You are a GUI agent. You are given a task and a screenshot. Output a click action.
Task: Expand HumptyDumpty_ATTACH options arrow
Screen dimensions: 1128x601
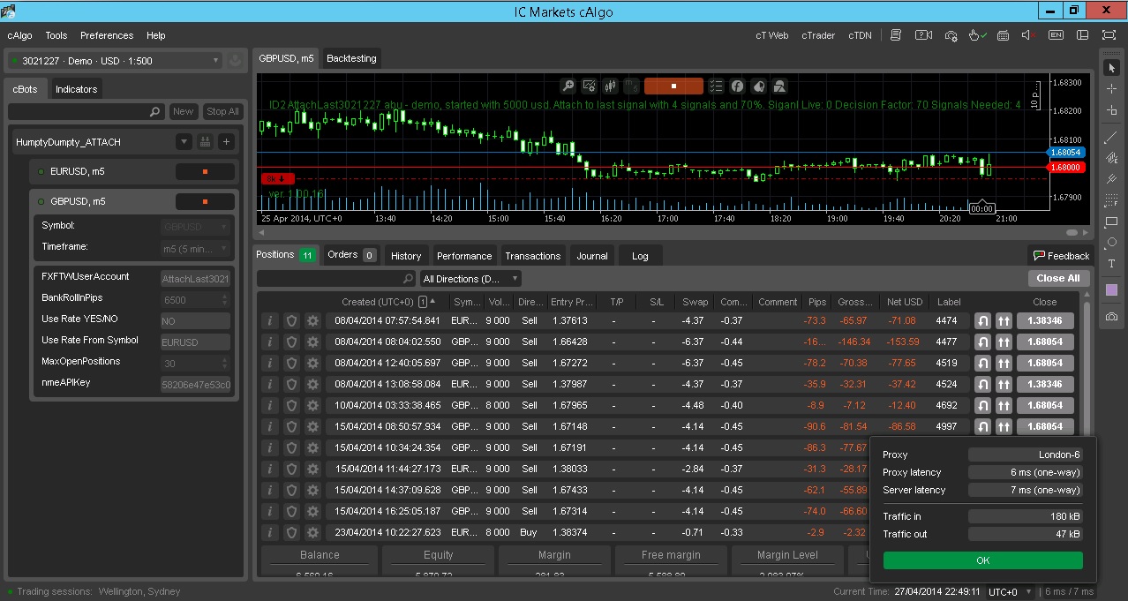[x=184, y=142]
